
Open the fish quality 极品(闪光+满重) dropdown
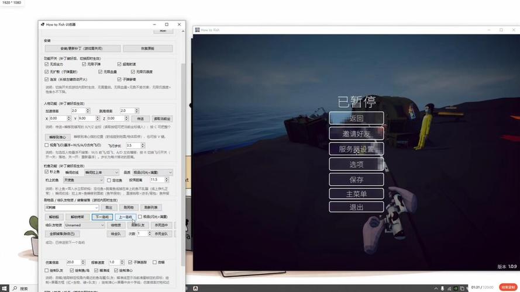pyautogui.click(x=153, y=172)
